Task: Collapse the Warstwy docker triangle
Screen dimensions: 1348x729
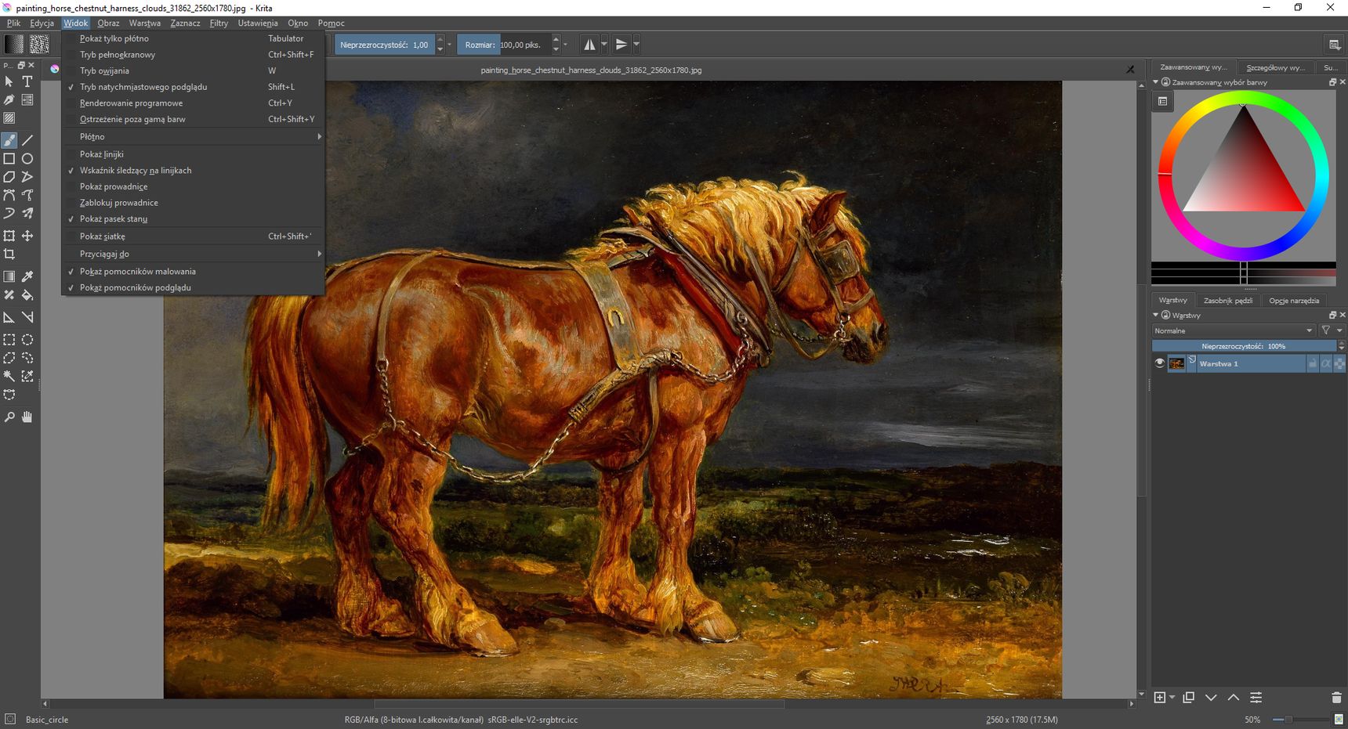Action: coord(1155,315)
